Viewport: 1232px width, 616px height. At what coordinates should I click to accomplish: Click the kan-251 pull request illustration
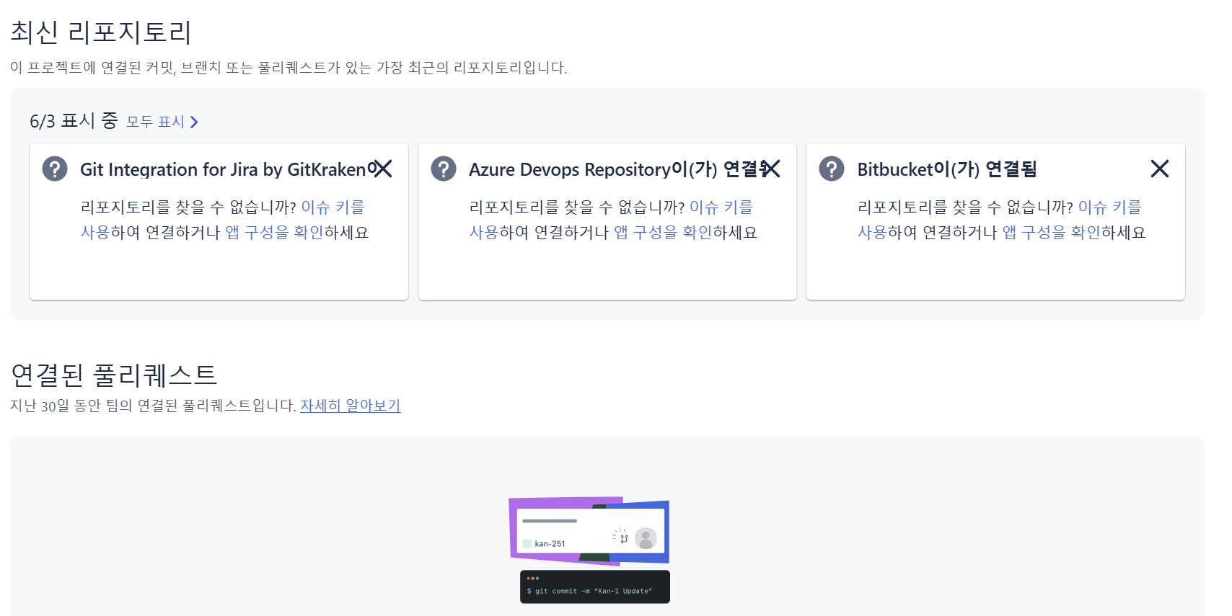[x=589, y=531]
